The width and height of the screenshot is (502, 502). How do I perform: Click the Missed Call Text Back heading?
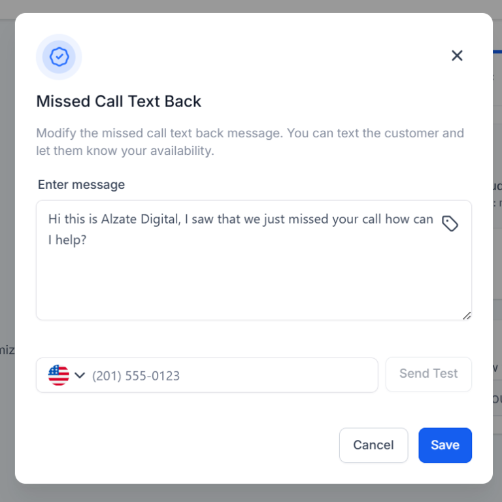click(x=118, y=101)
